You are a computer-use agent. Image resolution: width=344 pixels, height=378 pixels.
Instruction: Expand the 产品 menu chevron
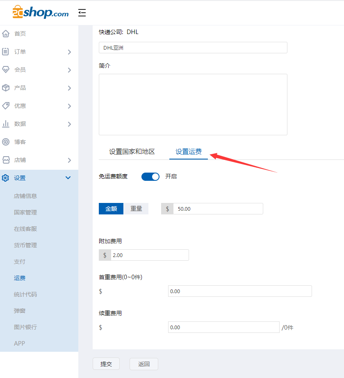tap(69, 88)
